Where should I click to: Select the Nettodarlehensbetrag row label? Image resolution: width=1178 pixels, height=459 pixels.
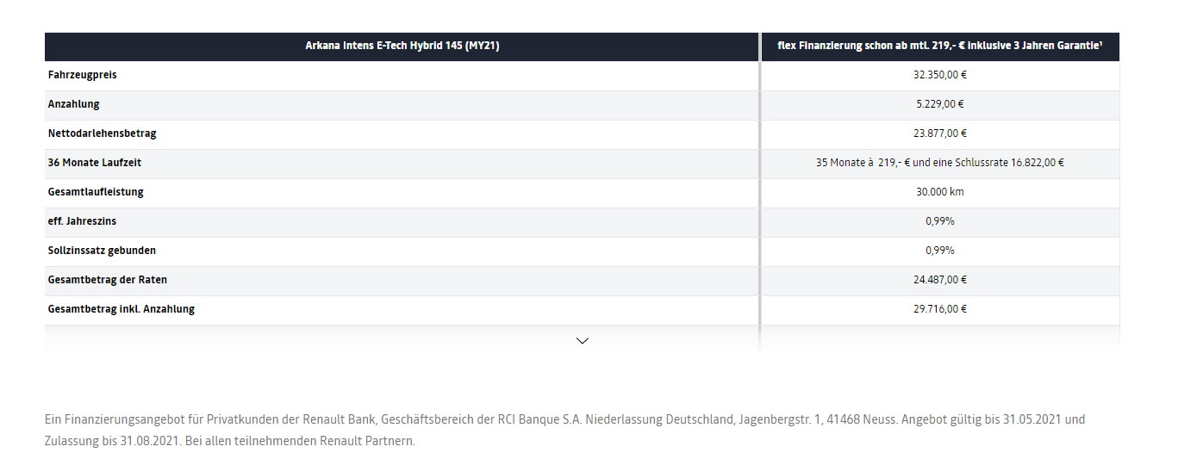pyautogui.click(x=103, y=133)
